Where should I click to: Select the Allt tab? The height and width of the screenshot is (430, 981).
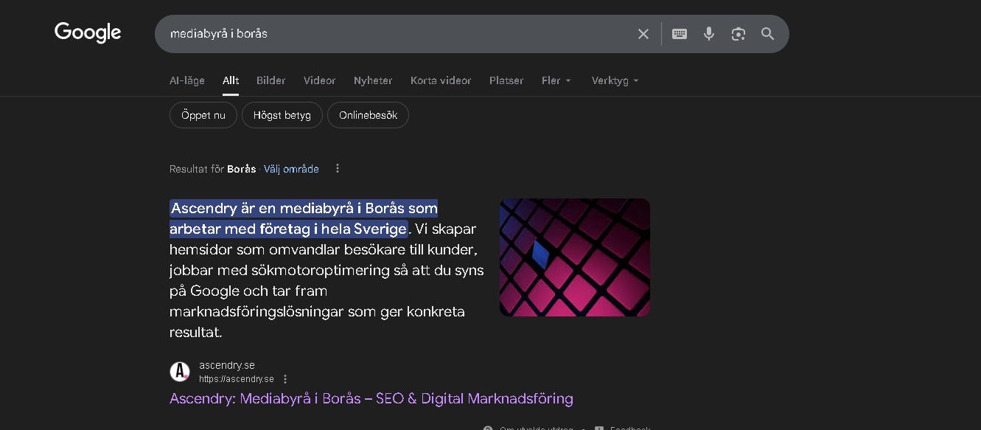(231, 80)
